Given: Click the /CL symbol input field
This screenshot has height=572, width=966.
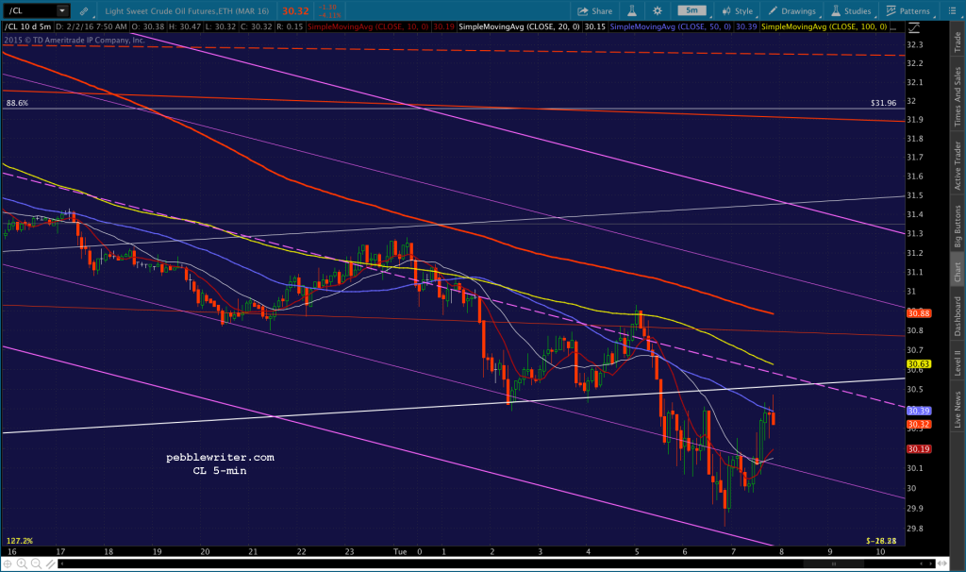Looking at the screenshot, I should (31, 10).
